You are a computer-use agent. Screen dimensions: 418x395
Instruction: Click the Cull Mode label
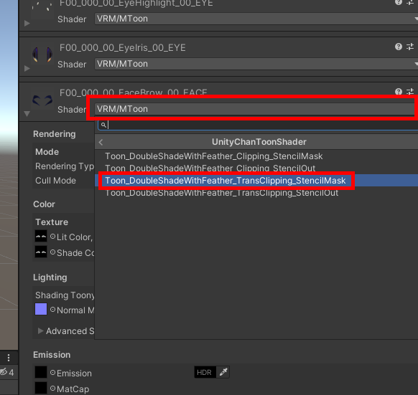click(55, 181)
